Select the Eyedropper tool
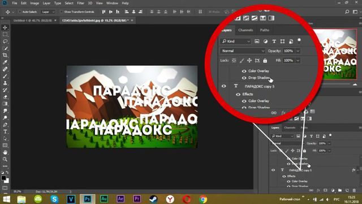 coord(5,62)
